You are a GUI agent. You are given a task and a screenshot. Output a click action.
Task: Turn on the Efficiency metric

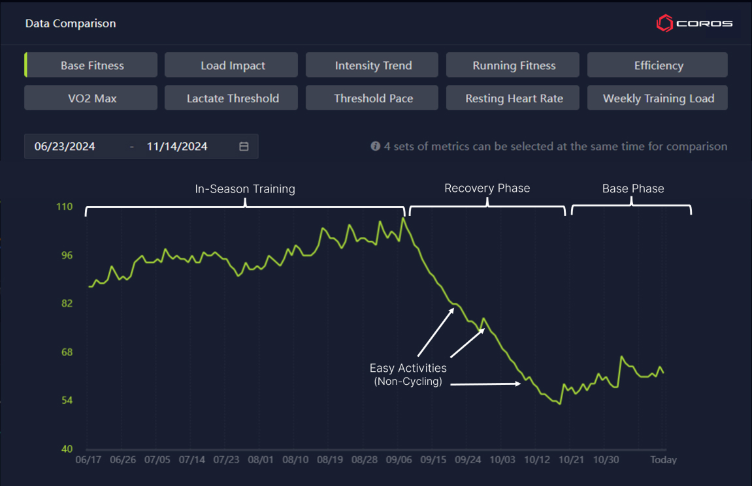coord(657,65)
